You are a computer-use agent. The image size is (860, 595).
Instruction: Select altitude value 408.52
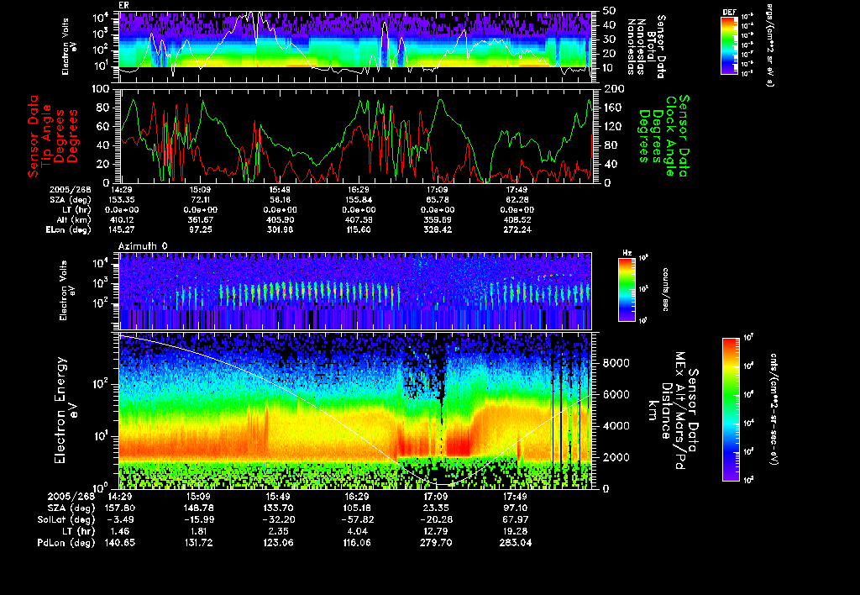517,219
